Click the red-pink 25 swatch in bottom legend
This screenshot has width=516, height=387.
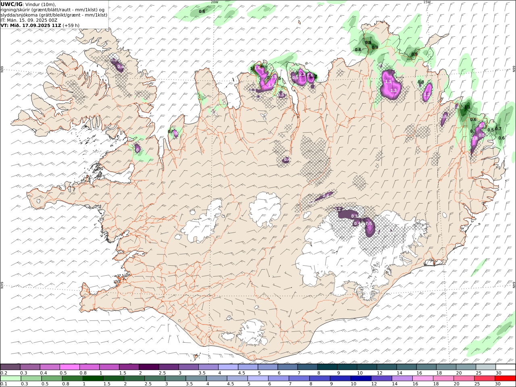coord(484,379)
